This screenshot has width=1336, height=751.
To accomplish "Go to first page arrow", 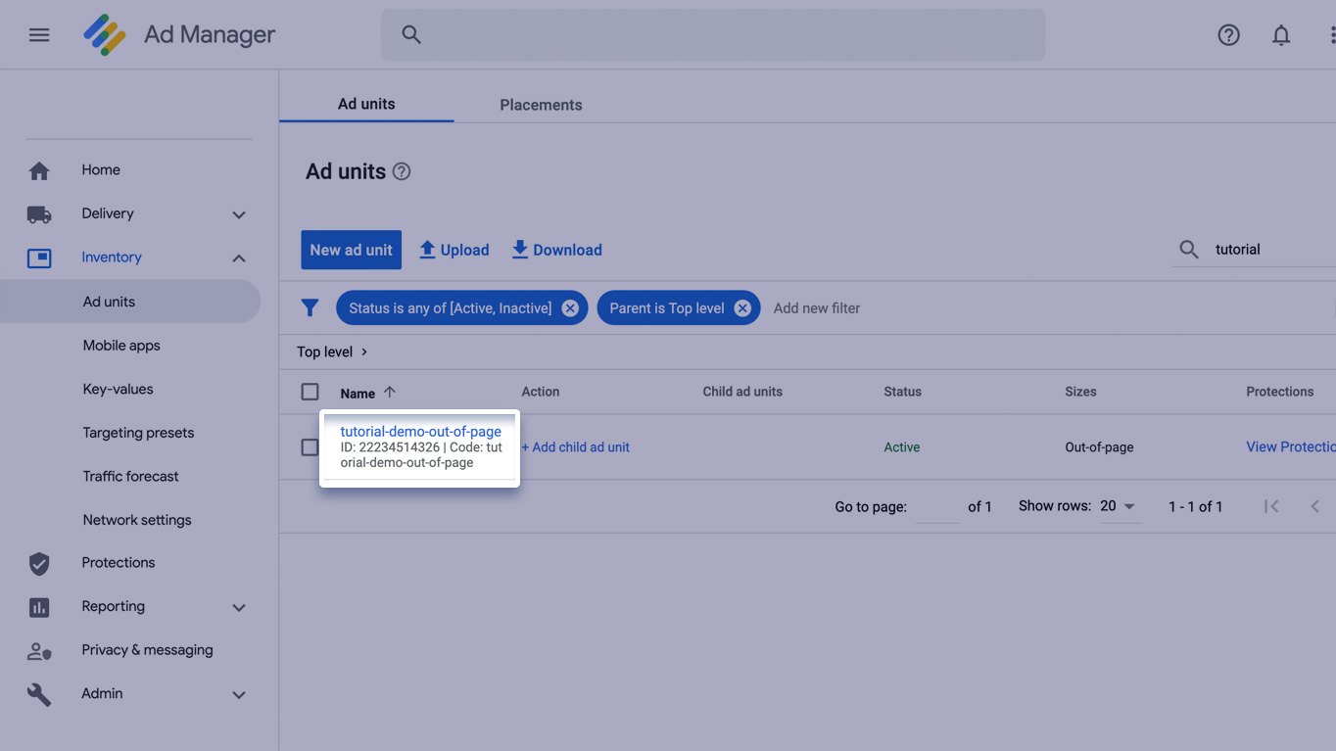I will tap(1271, 506).
